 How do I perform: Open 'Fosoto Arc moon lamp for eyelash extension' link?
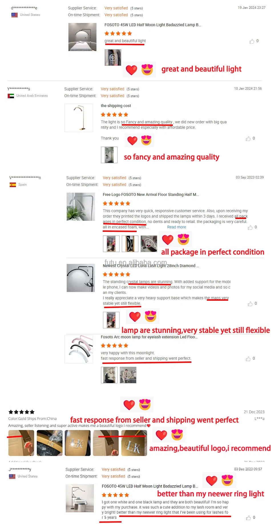pos(149,337)
